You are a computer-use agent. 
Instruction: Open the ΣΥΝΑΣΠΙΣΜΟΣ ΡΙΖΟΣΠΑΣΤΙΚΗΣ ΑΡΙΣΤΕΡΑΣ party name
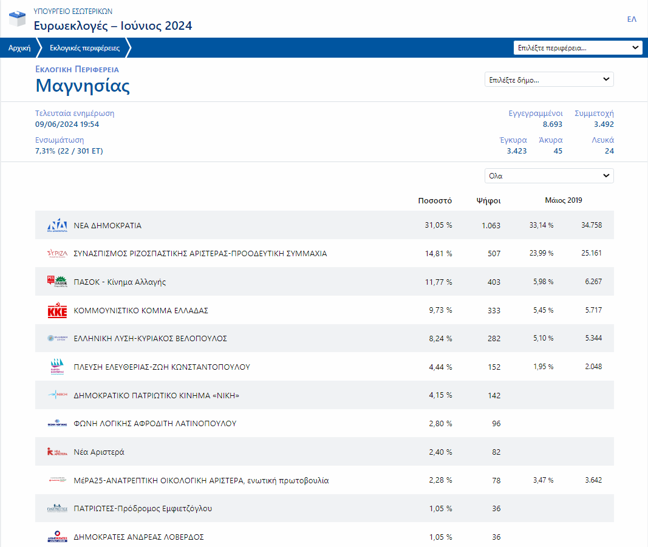pos(200,253)
